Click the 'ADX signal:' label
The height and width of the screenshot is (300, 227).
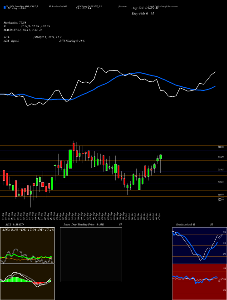point(11,41)
